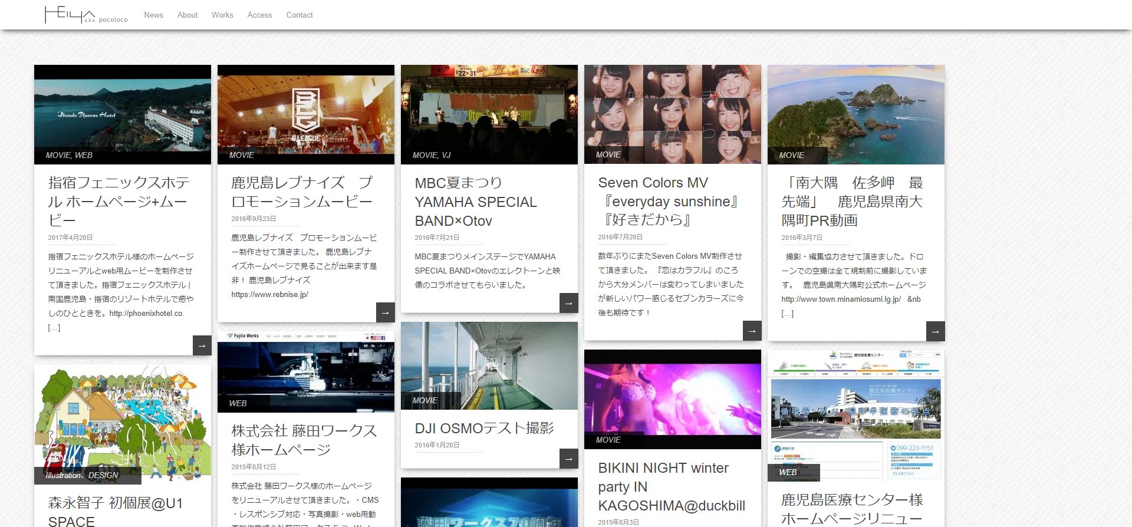Open title 株式会社 藤田ワークス様ホームページ
Image resolution: width=1132 pixels, height=527 pixels.
pos(304,440)
